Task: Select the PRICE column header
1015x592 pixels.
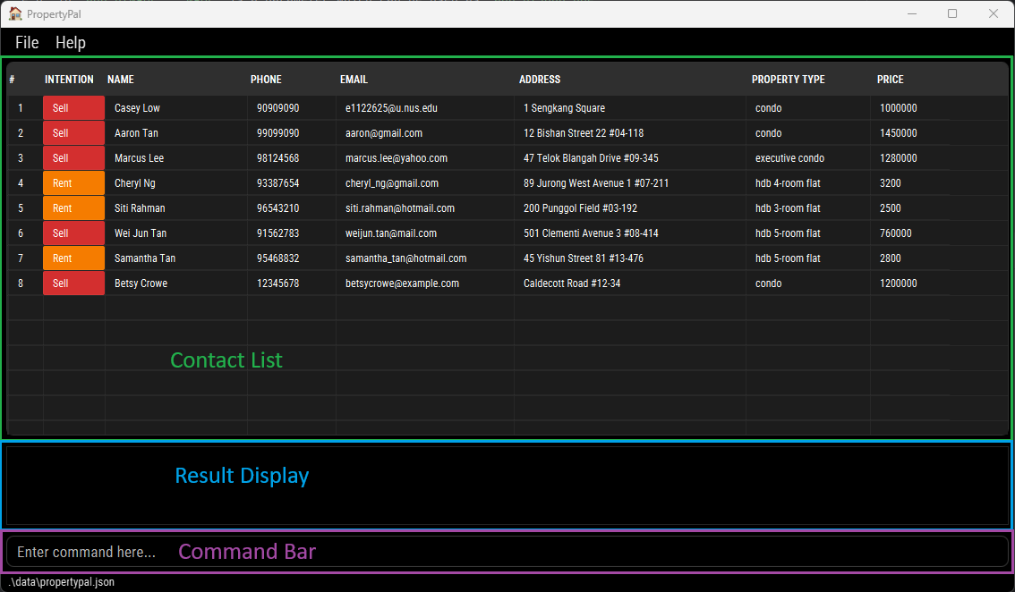Action: tap(890, 79)
